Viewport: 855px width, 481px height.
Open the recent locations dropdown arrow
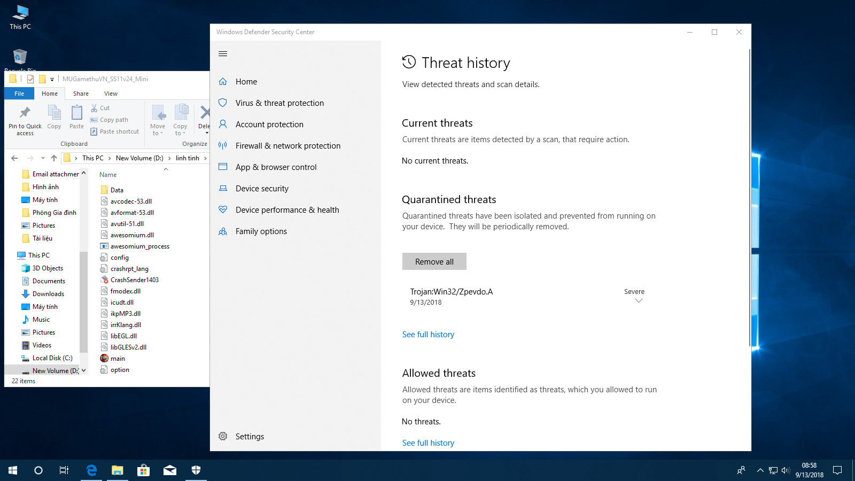pos(43,158)
